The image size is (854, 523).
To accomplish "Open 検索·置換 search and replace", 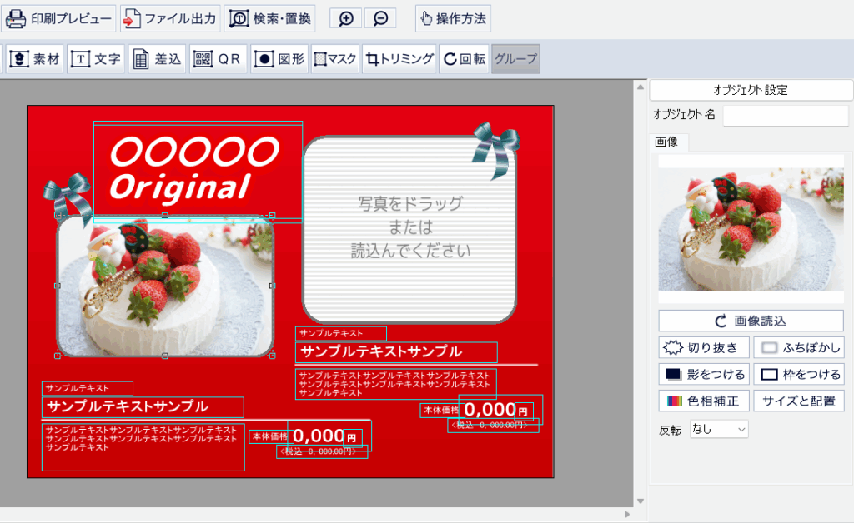I will click(270, 18).
